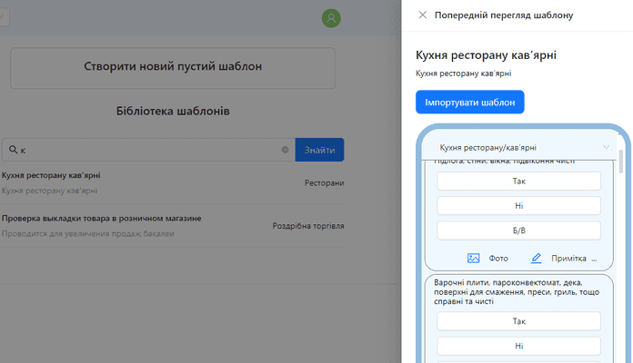This screenshot has height=363, width=633.
Task: Open the green user profile avatar
Action: pyautogui.click(x=331, y=18)
